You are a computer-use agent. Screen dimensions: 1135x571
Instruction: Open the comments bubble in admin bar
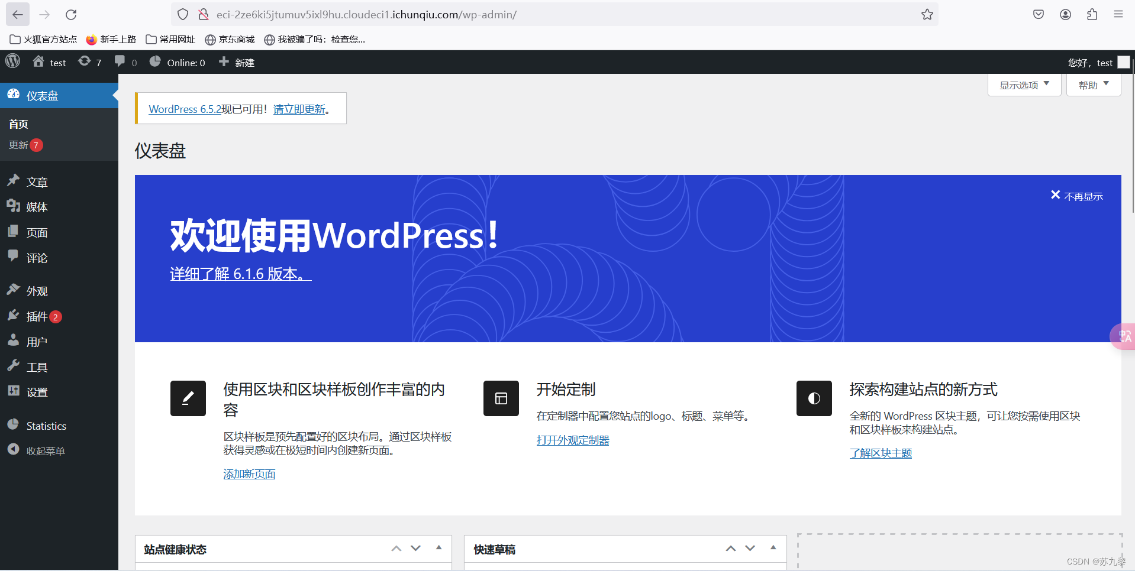tap(125, 62)
